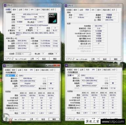Viewport: 126px width, 125px height.
Task: Expand the 插槽 #2 memory slot dropdown
Action: [x=78, y=75]
